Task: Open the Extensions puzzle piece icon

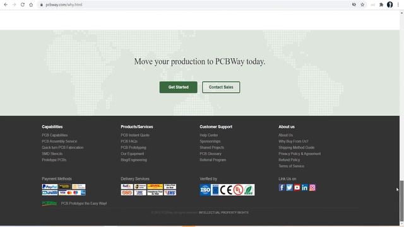Action: click(x=381, y=4)
